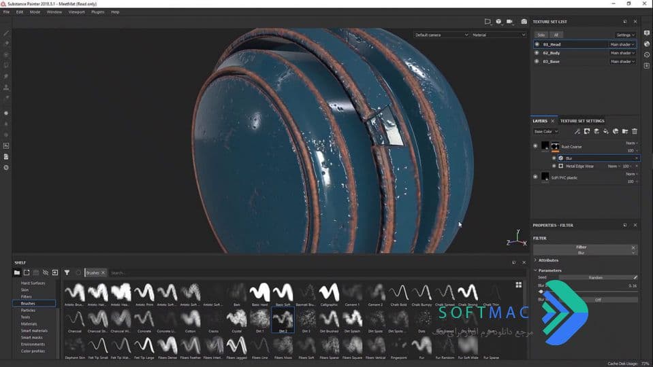Select the Clone stamp tool in left toolbar
Image resolution: width=653 pixels, height=367 pixels.
pyautogui.click(x=6, y=87)
